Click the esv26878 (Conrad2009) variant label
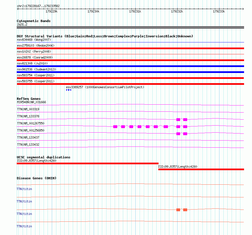This screenshot has height=235, width=252. click(35, 57)
